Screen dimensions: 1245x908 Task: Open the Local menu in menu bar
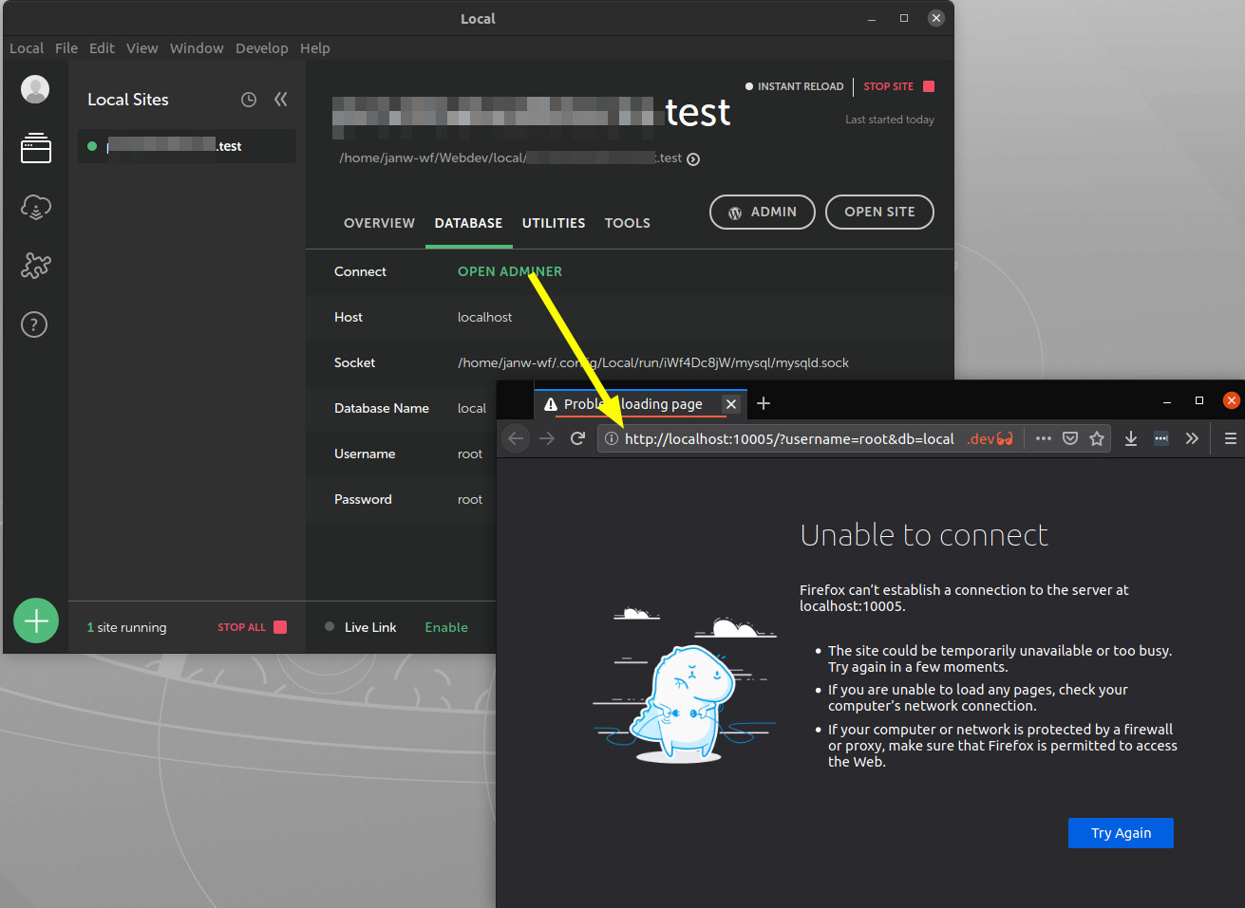pos(27,48)
